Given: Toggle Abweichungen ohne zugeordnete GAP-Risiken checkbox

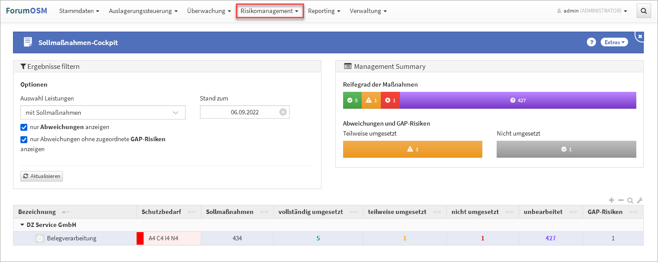Looking at the screenshot, I should tap(24, 139).
